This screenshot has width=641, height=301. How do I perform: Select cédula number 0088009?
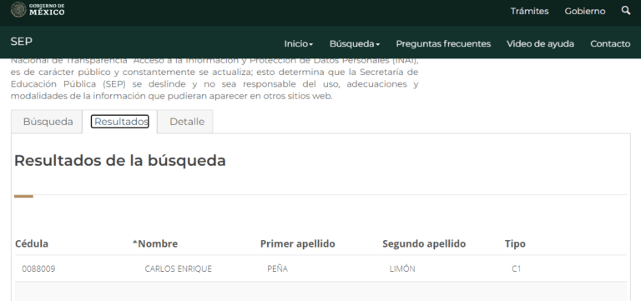coord(38,268)
